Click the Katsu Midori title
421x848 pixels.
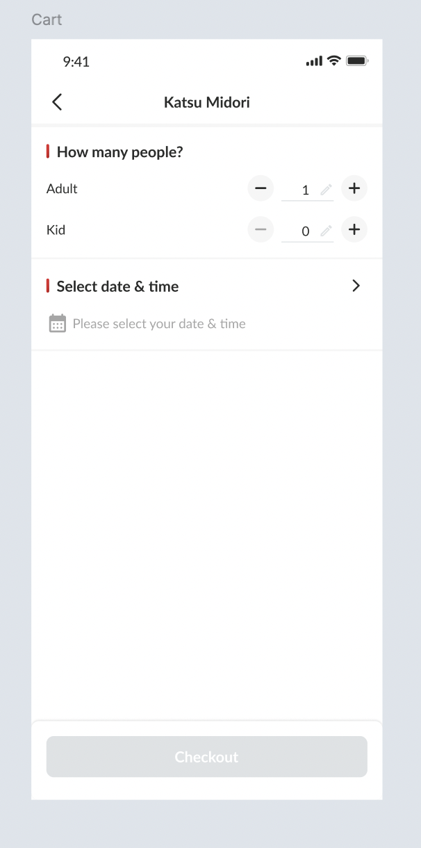207,103
